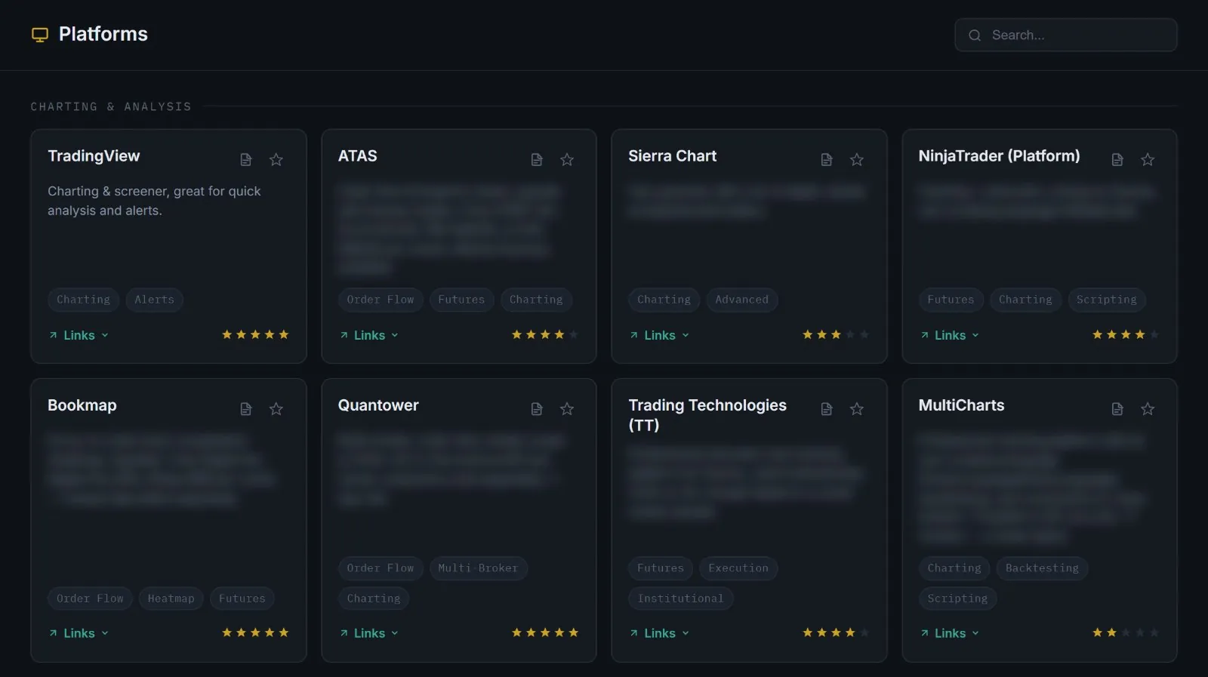Select Charting tag on Quantower card
Screen dimensions: 1208x677
[x=374, y=599]
